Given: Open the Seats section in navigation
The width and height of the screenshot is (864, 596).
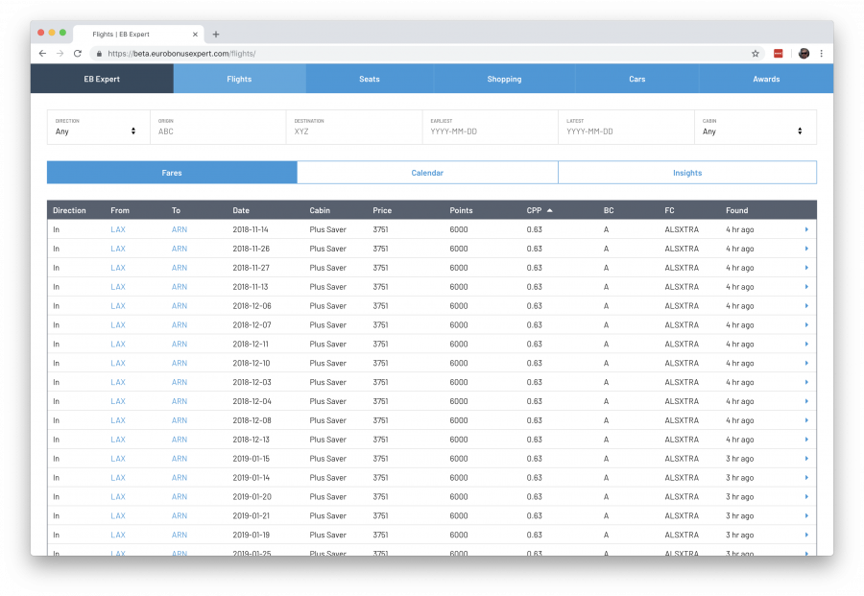Looking at the screenshot, I should tap(370, 79).
